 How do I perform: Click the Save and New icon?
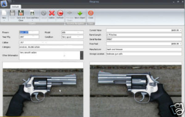pyautogui.click(x=32, y=13)
